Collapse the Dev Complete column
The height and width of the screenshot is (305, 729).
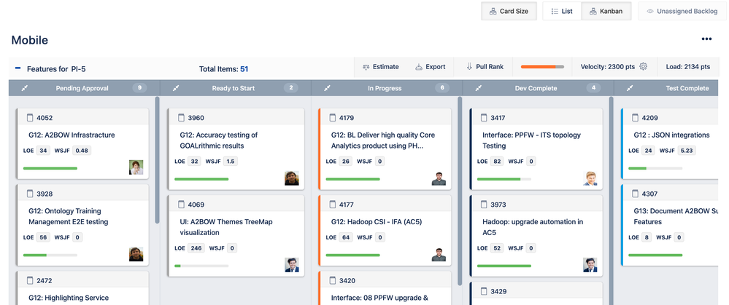click(479, 88)
